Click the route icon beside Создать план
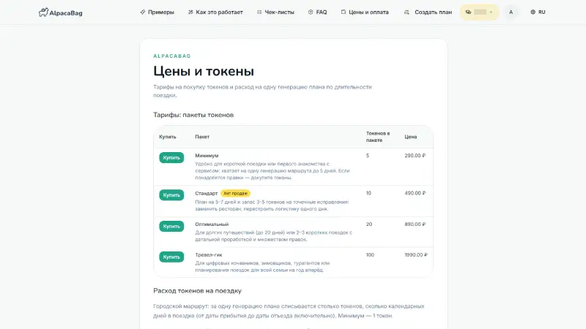This screenshot has width=586, height=329. pos(407,12)
